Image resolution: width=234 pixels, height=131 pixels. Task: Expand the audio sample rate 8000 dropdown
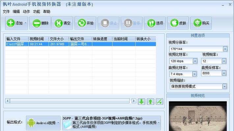coord(224,73)
